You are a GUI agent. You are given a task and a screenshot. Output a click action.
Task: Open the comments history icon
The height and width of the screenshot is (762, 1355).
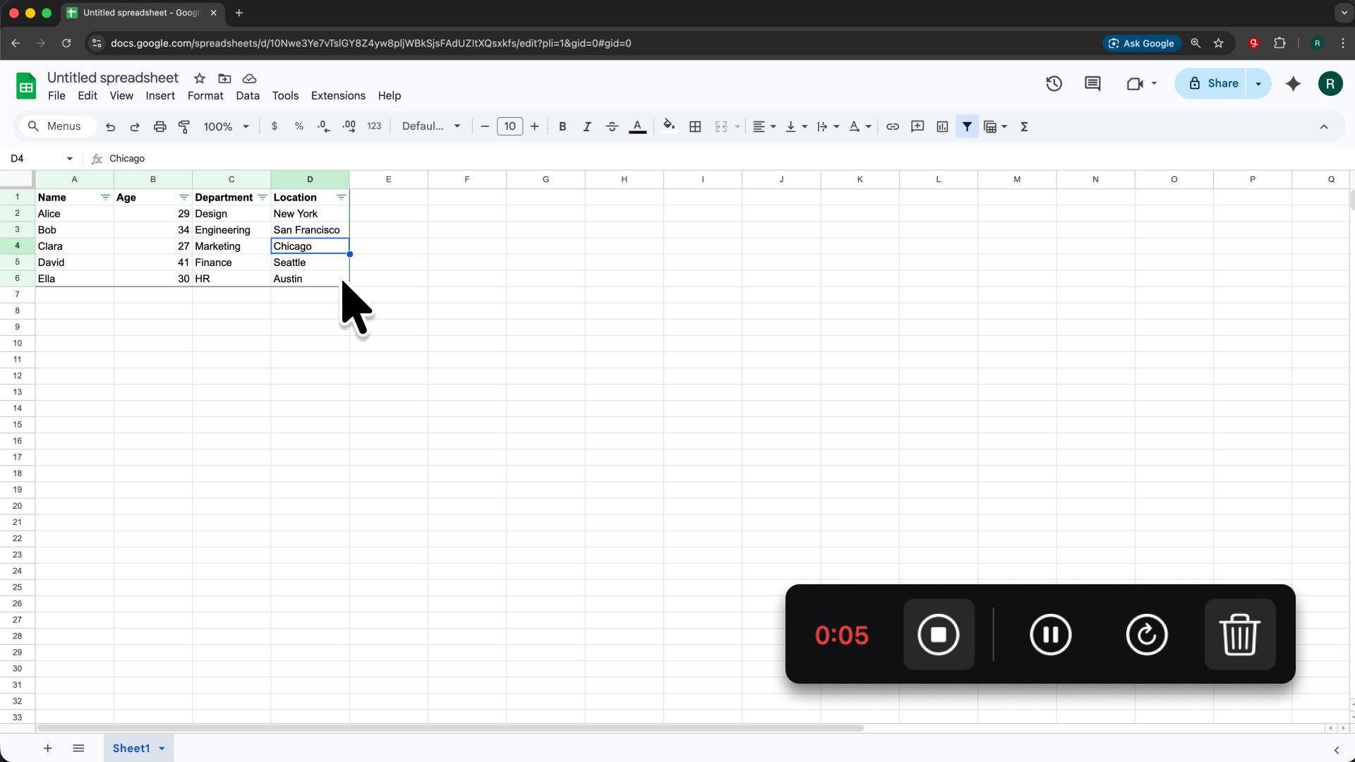pyautogui.click(x=1092, y=83)
